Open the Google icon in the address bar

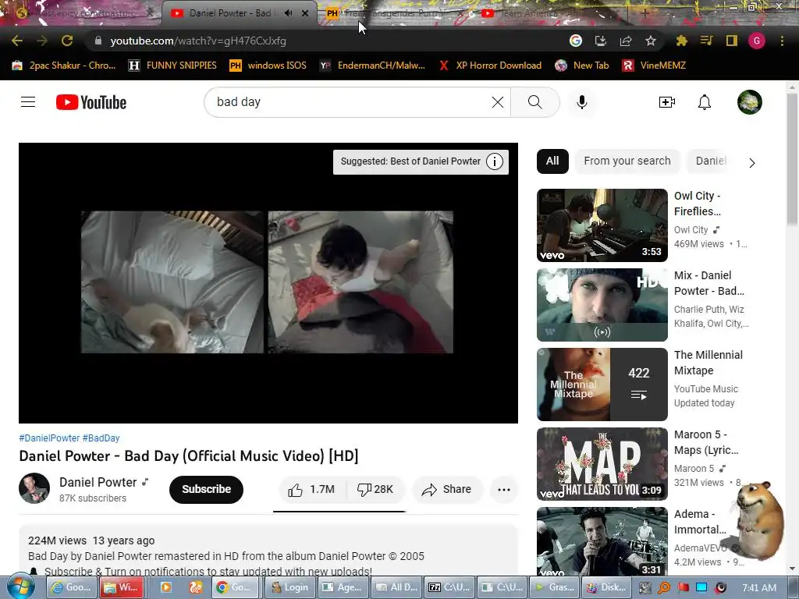(x=576, y=41)
